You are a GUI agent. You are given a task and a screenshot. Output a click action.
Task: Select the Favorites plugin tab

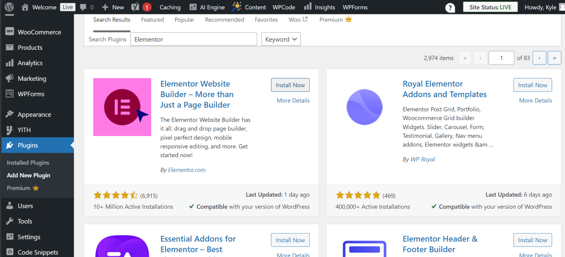pos(266,19)
